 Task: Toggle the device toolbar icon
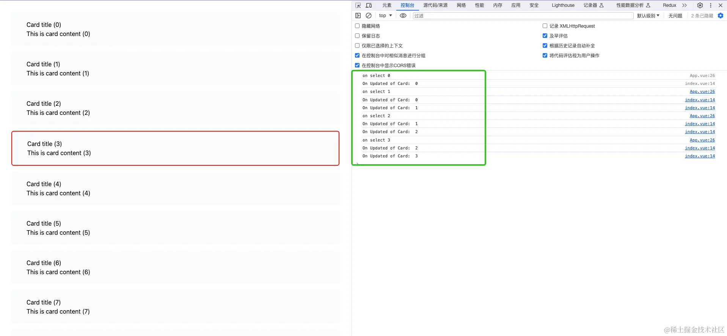point(369,5)
